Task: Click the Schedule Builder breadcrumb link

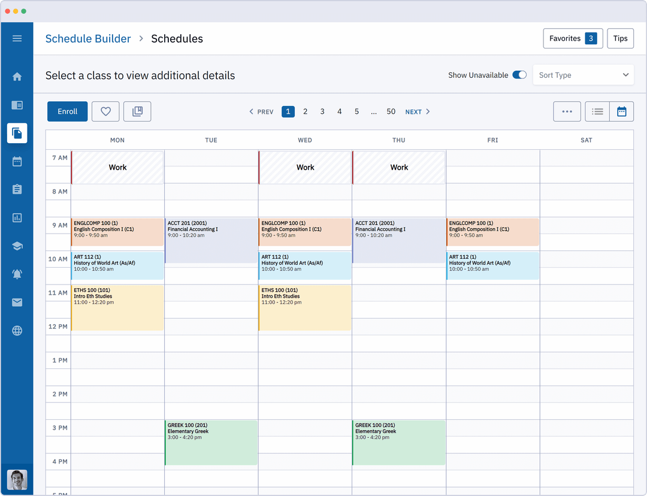Action: click(88, 38)
